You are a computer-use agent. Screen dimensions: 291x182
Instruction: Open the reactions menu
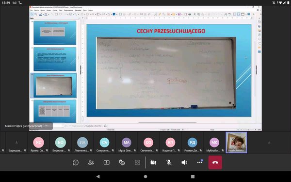point(122,163)
